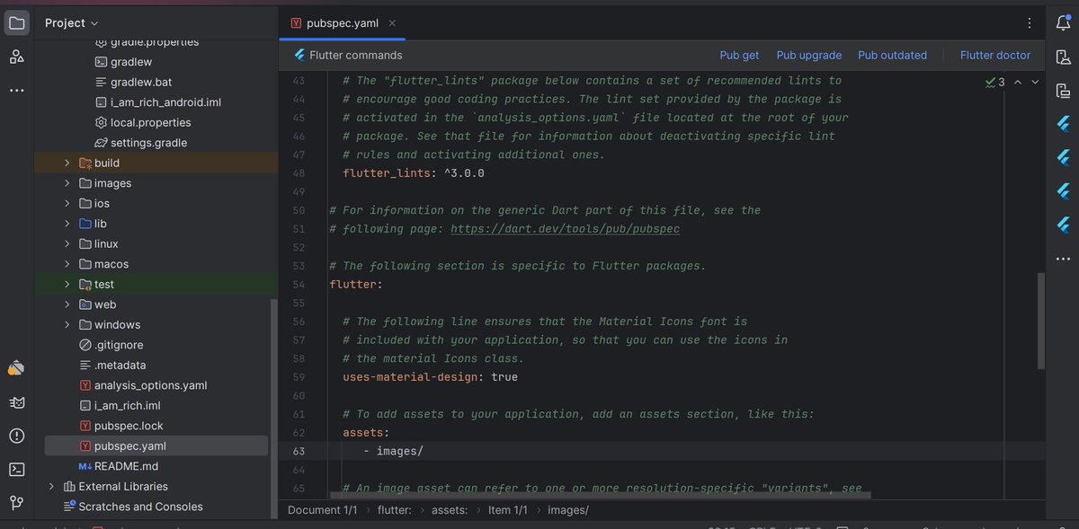Open the inspections widget showing 3
The image size is (1079, 529).
point(995,82)
